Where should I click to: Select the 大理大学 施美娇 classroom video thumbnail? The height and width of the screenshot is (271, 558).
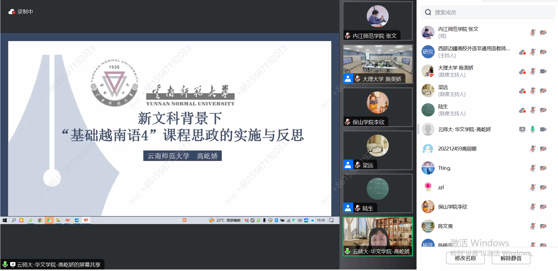coord(378,64)
